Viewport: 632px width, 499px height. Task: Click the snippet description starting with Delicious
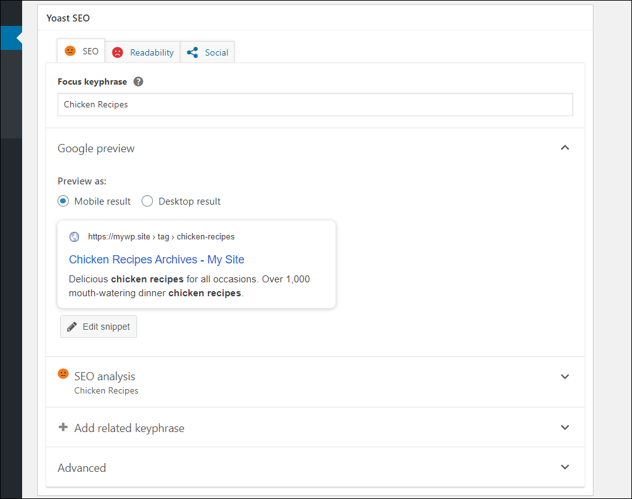[190, 286]
